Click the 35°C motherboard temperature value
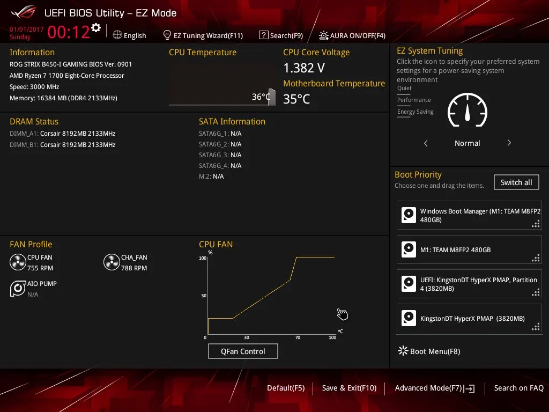 coord(296,99)
